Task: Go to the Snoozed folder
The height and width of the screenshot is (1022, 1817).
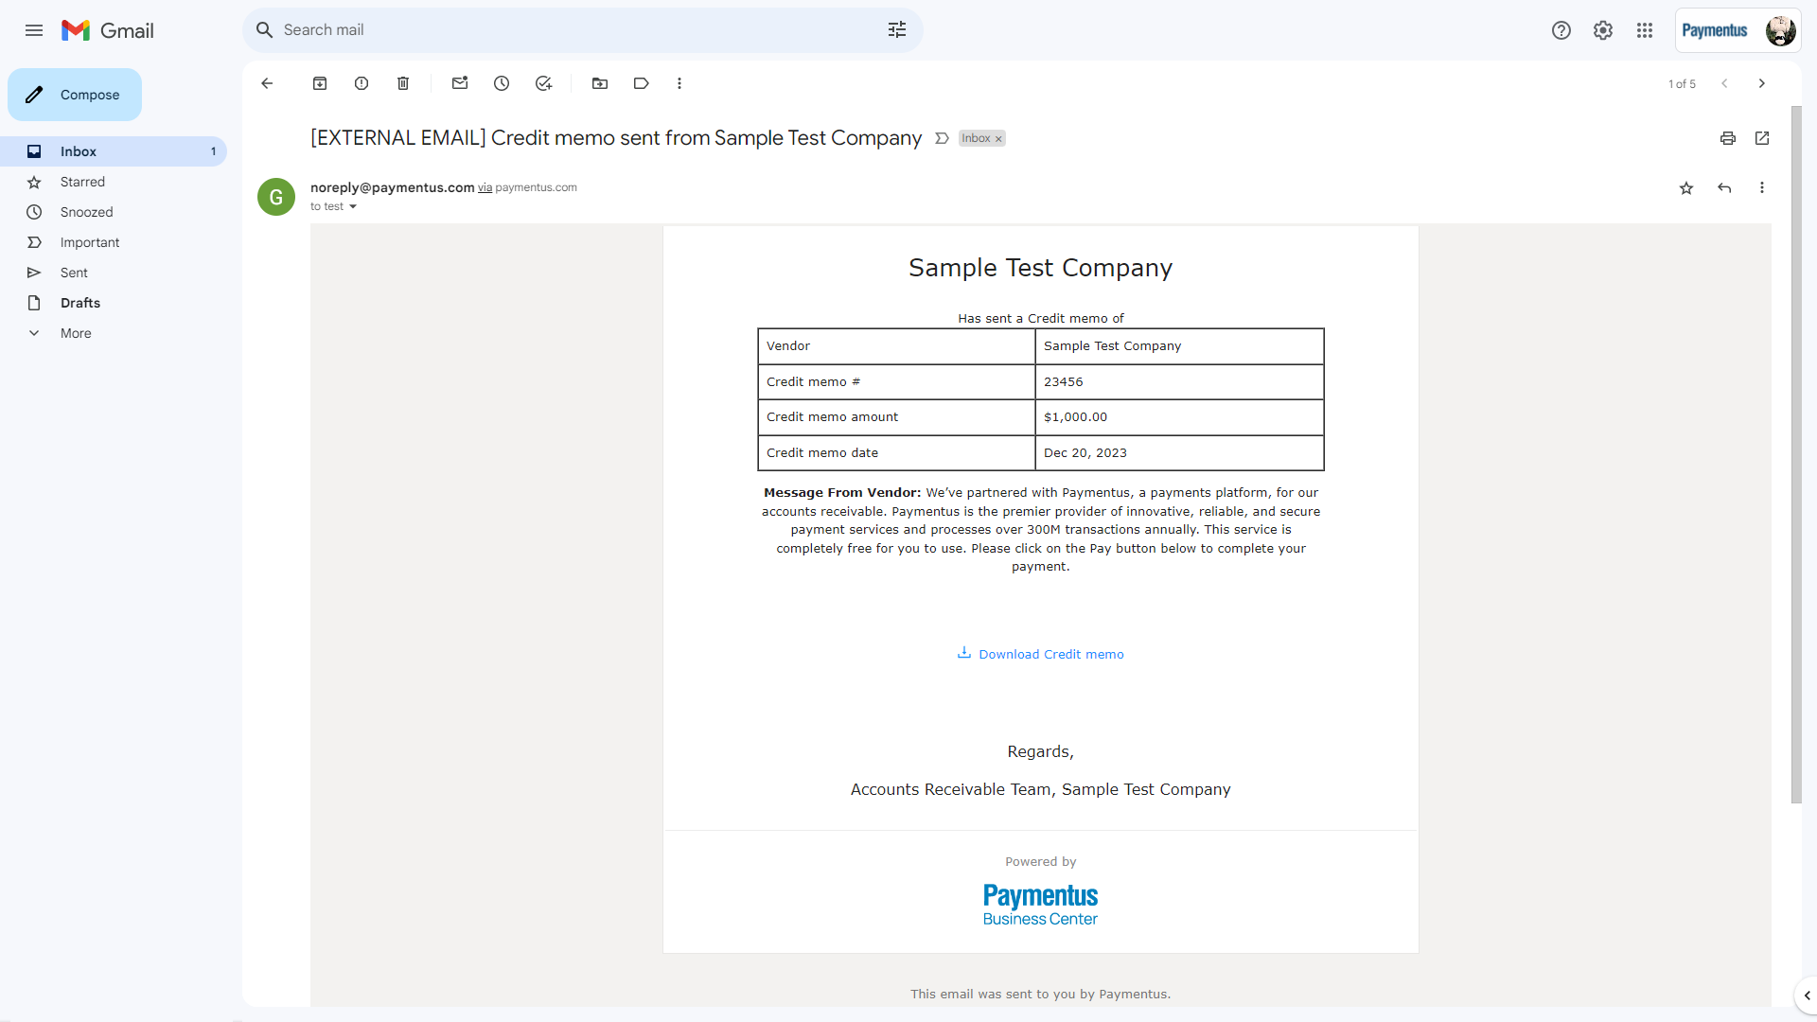Action: click(86, 212)
